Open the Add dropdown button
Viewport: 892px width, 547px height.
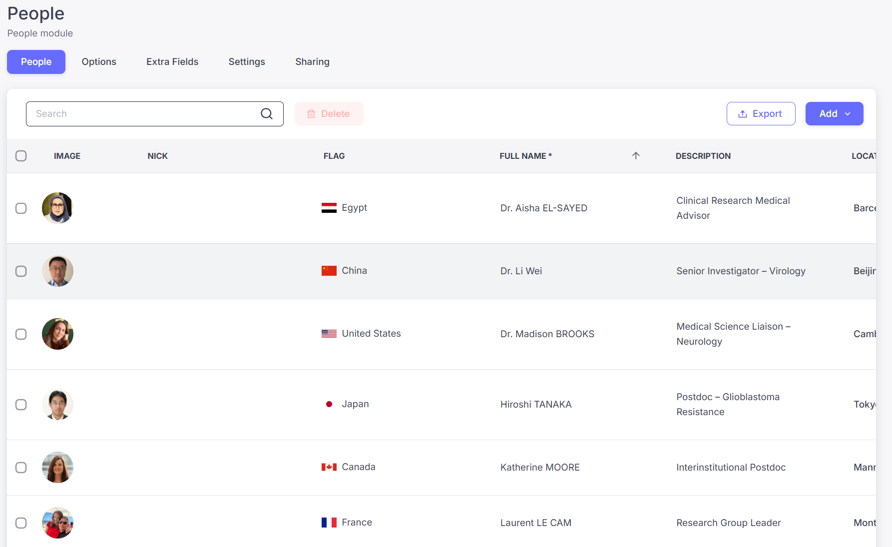pos(834,114)
